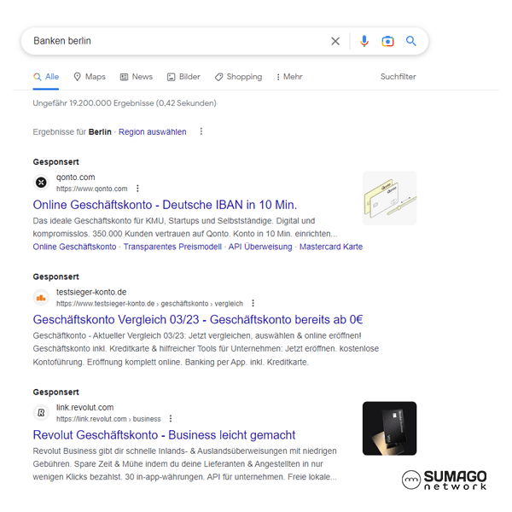The image size is (512, 512).
Task: Click the 'testsieger-konto.de' site name
Action: [91, 292]
